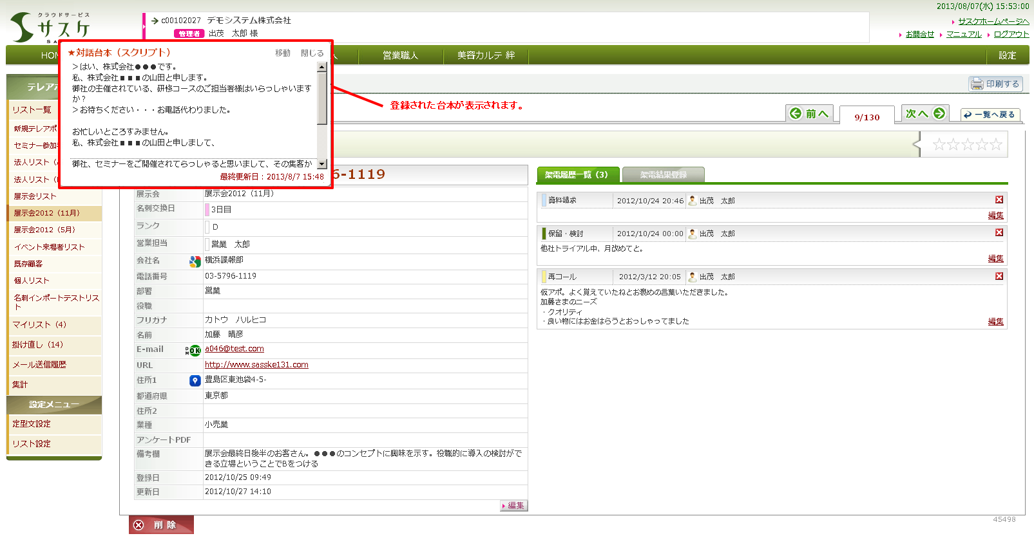Click the third rating star
The width and height of the screenshot is (1034, 536).
pyautogui.click(x=968, y=144)
